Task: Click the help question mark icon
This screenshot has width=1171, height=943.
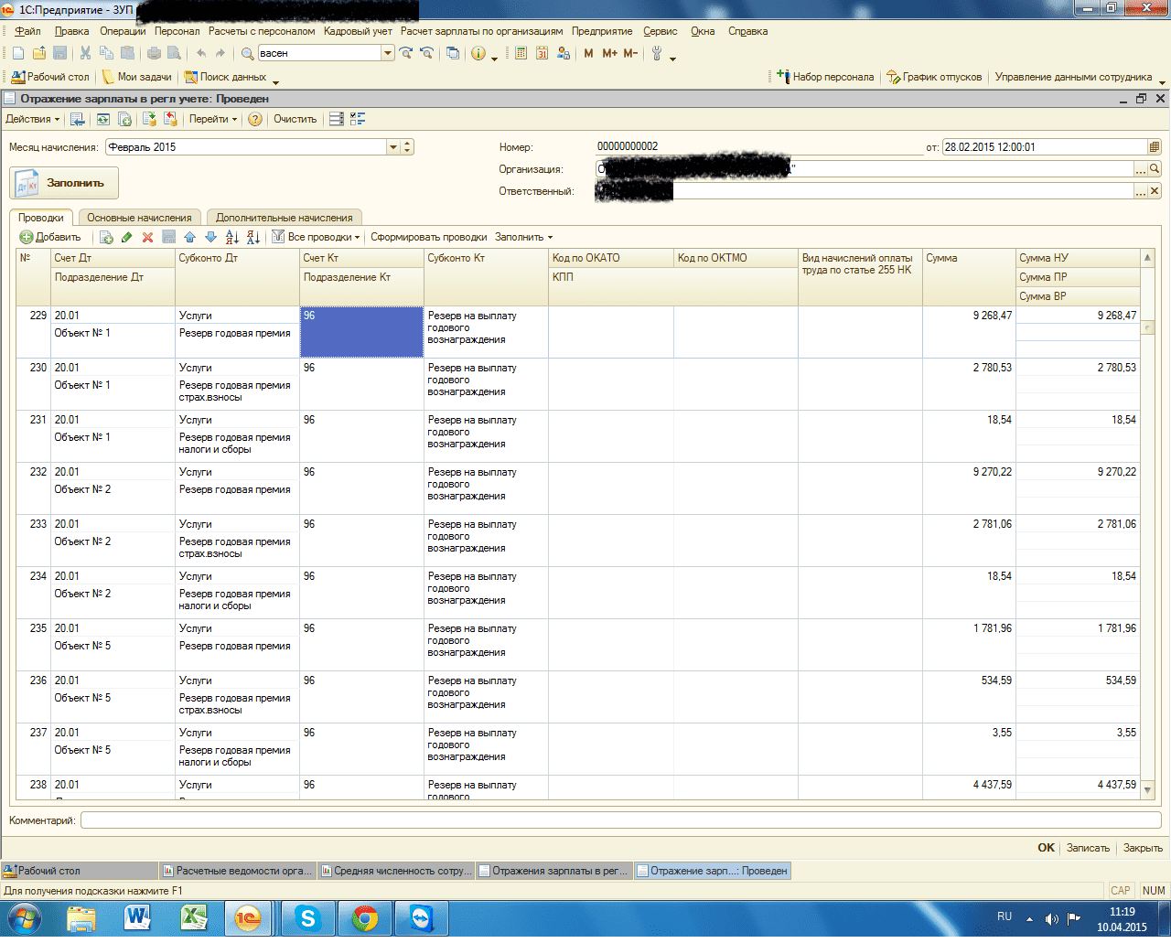Action: click(x=255, y=120)
